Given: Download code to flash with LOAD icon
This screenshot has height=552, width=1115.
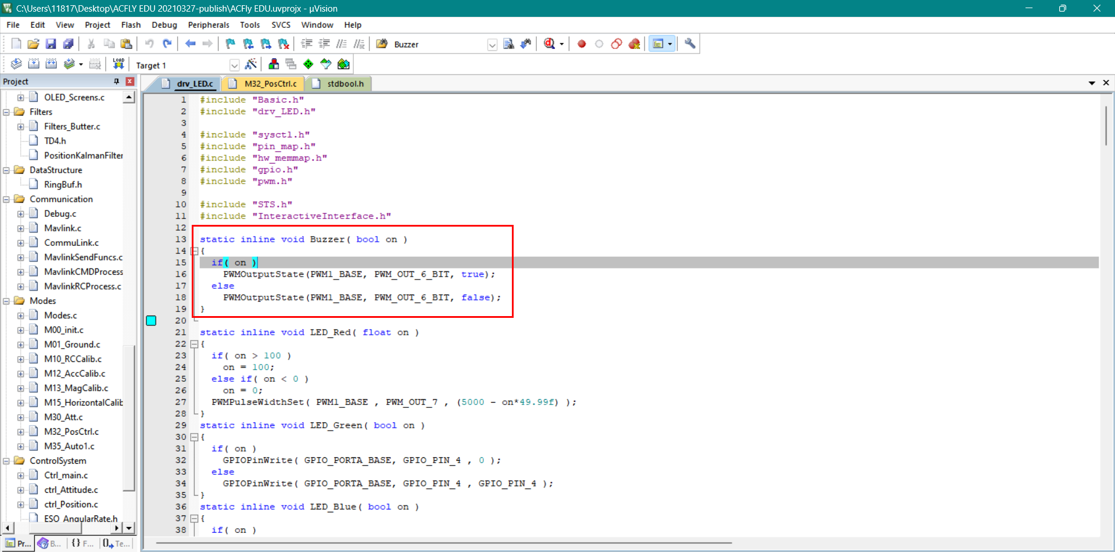Looking at the screenshot, I should pyautogui.click(x=119, y=64).
